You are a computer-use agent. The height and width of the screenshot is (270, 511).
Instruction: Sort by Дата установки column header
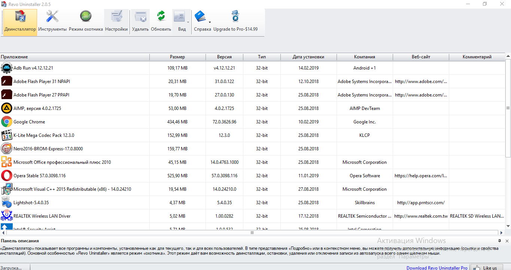pyautogui.click(x=308, y=57)
